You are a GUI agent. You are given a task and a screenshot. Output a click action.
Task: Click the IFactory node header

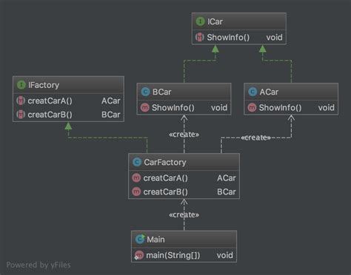pos(68,85)
